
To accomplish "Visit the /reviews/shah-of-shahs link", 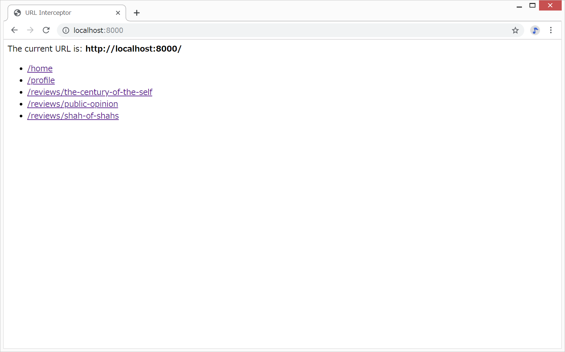I will coord(73,116).
